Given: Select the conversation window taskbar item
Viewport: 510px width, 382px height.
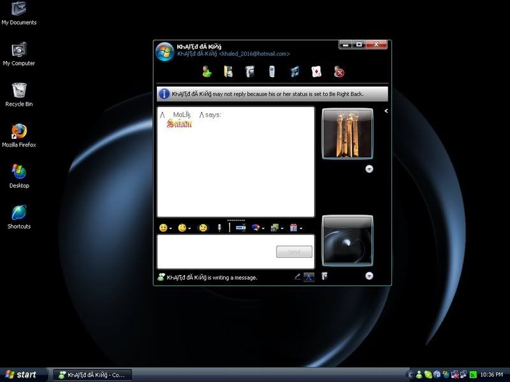Looking at the screenshot, I should tap(92, 375).
